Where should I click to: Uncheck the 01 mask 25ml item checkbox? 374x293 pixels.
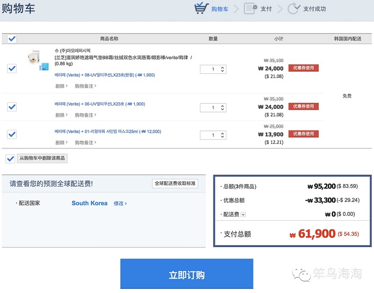coord(12,135)
